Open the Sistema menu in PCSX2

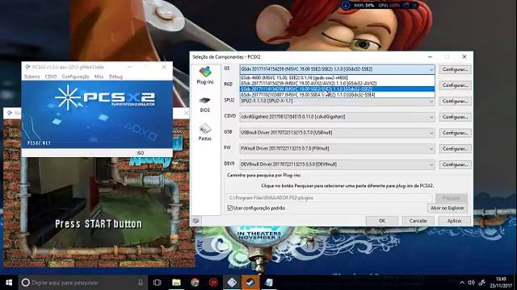click(32, 77)
